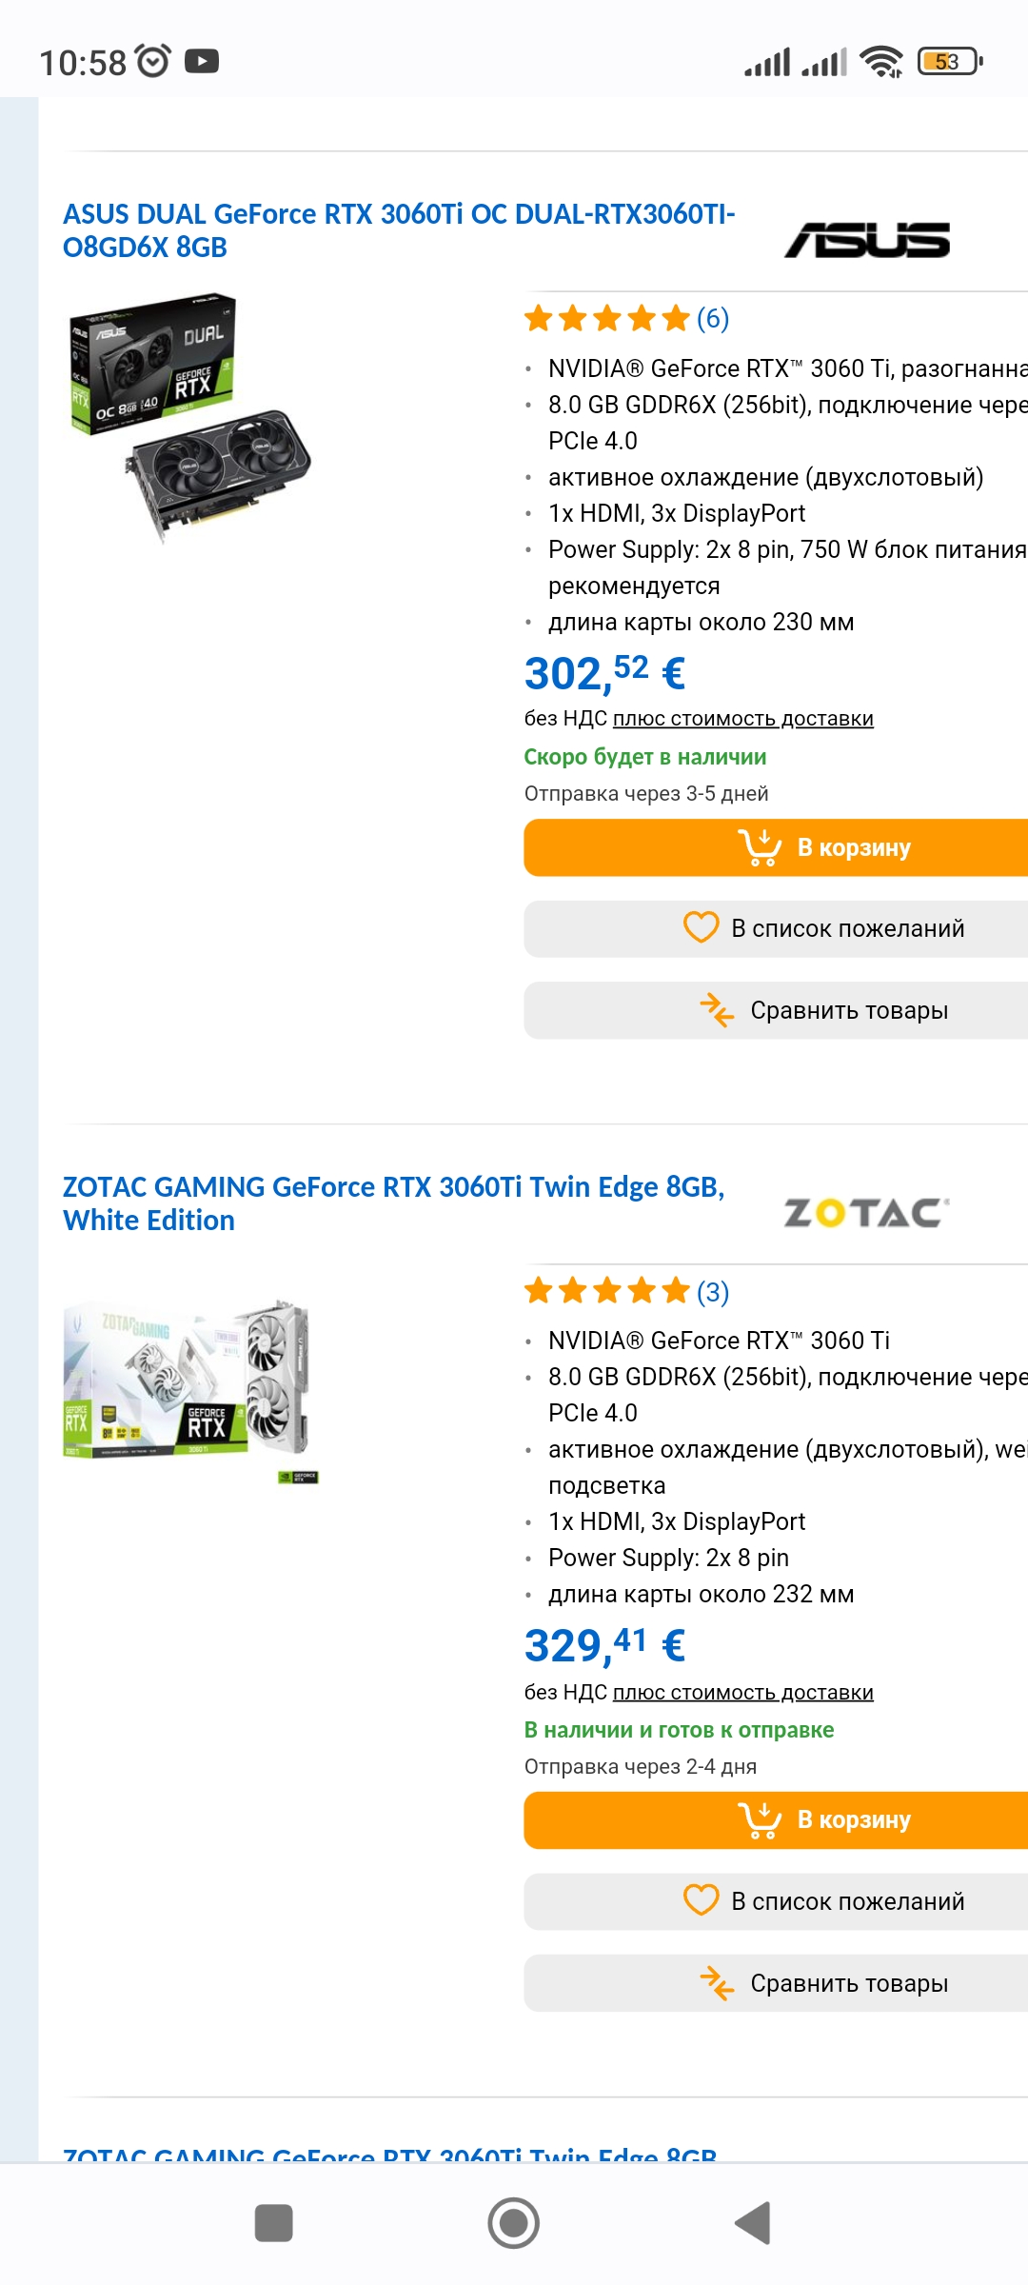The image size is (1028, 2285).
Task: Open Android recent apps square button
Action: pyautogui.click(x=274, y=2223)
